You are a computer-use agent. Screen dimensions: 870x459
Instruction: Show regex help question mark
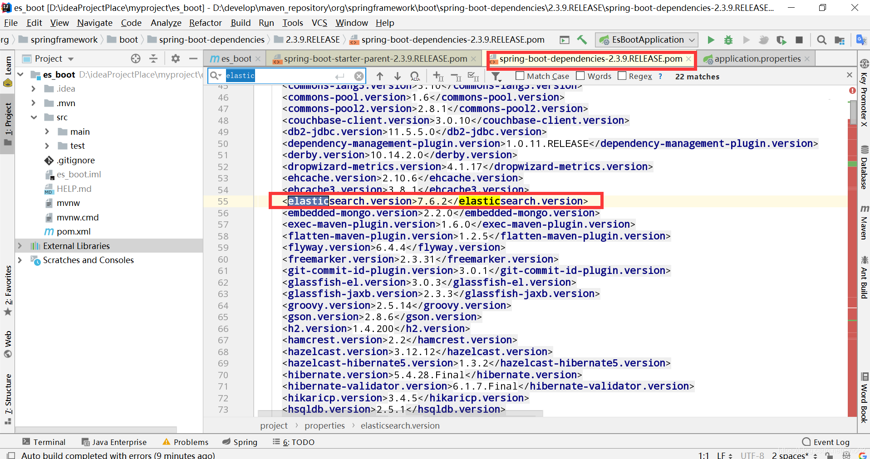point(660,76)
